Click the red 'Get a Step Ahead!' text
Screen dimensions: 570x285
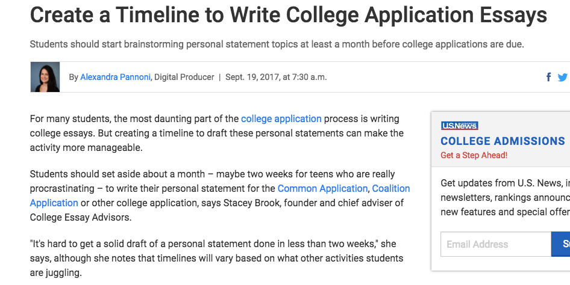pyautogui.click(x=474, y=155)
